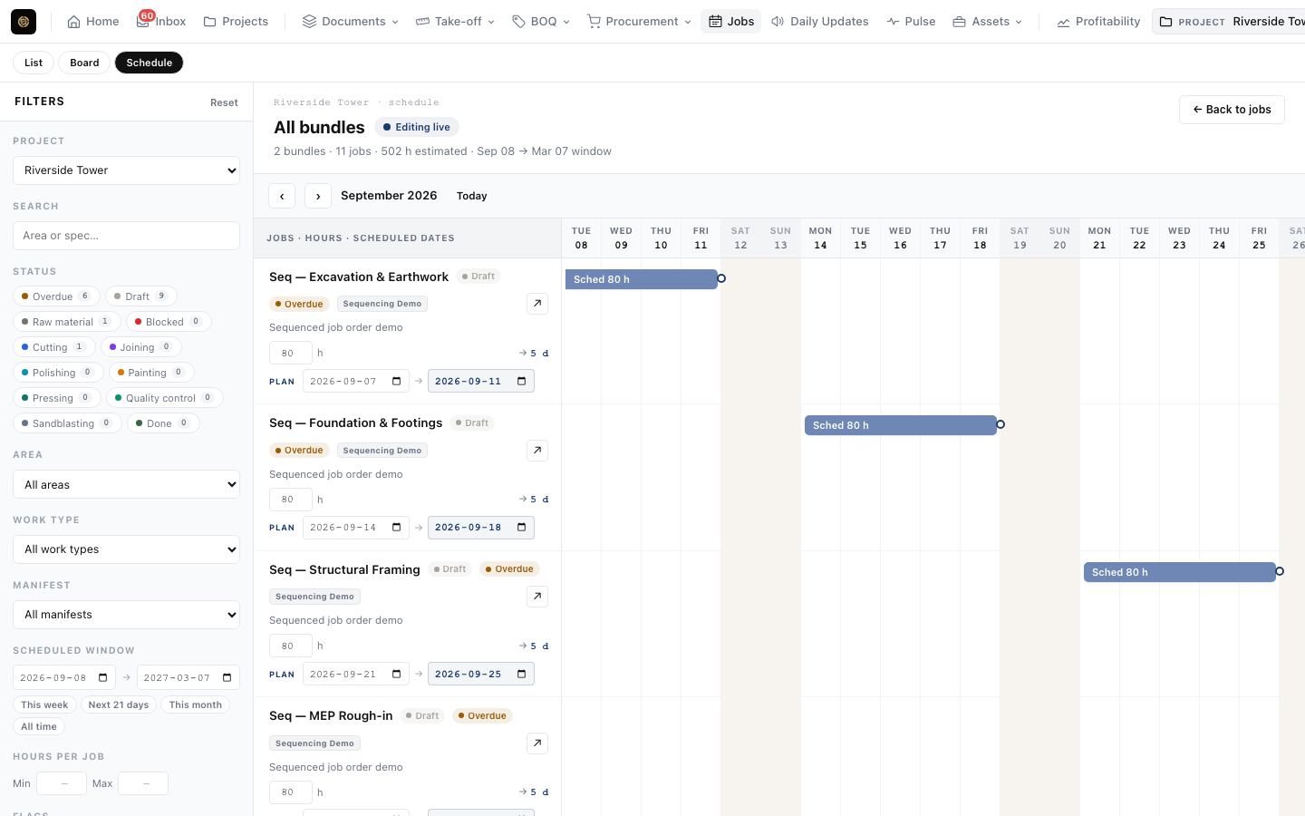The height and width of the screenshot is (816, 1305).
Task: Expand the BOQ menu
Action: tap(540, 22)
